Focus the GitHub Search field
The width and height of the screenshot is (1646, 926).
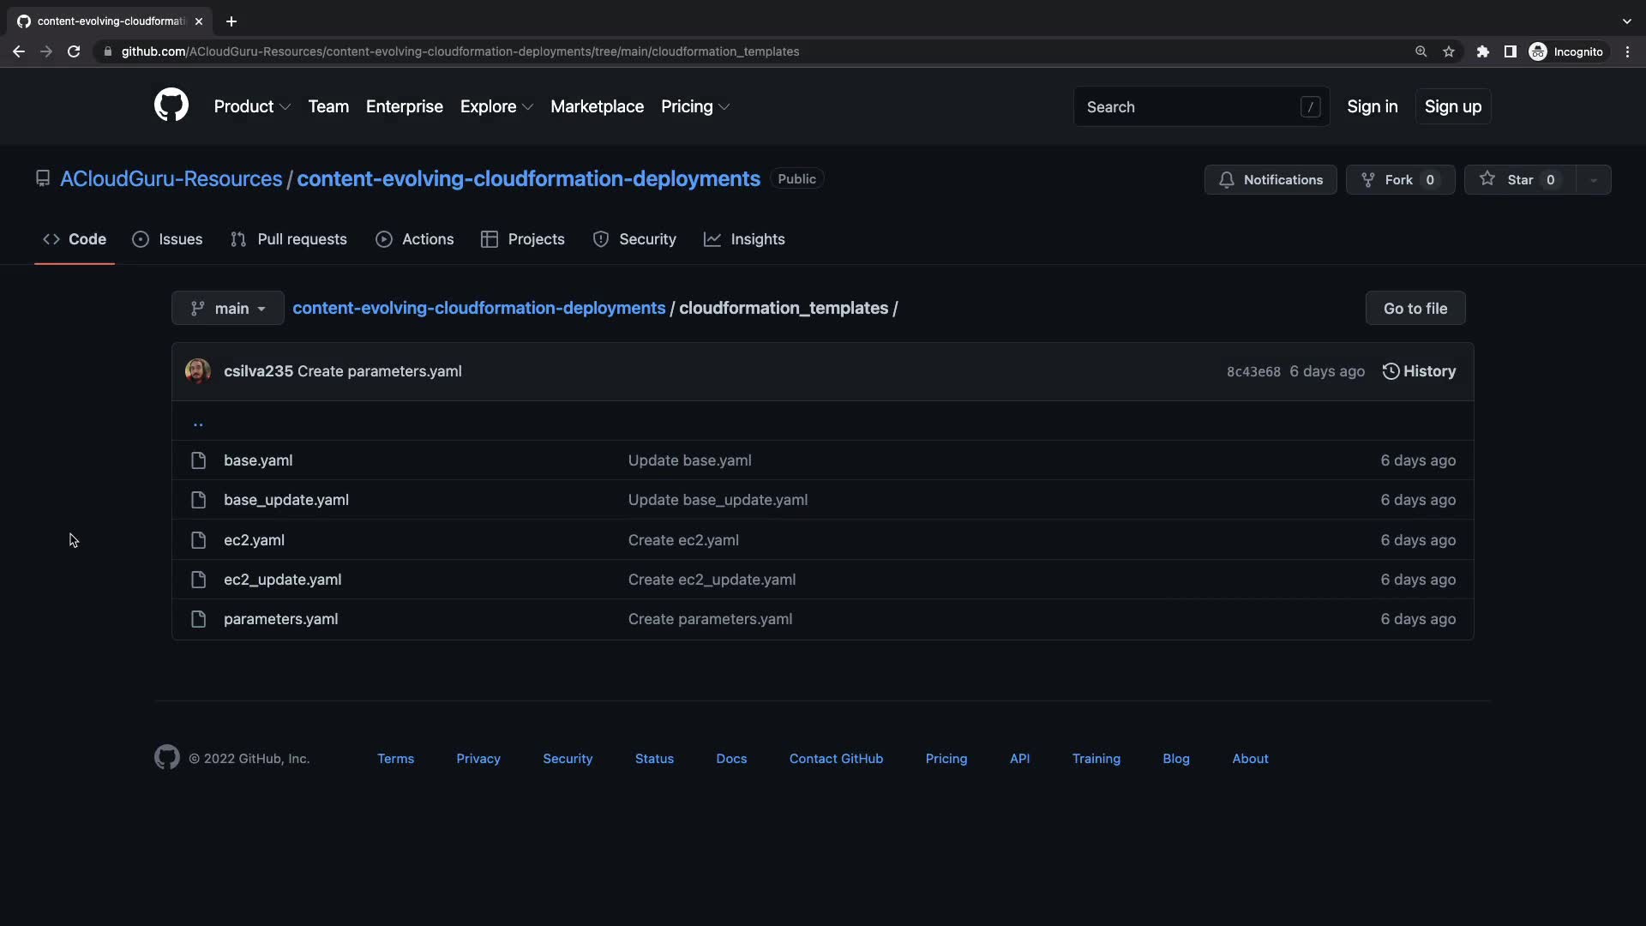[1192, 107]
